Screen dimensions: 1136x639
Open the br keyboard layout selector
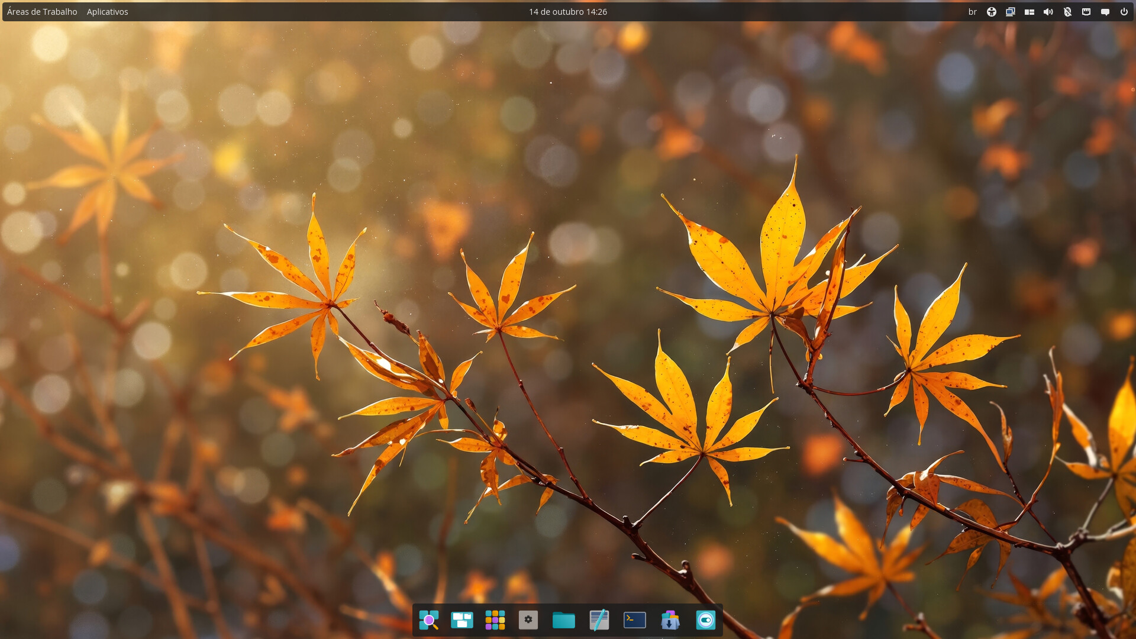973,12
